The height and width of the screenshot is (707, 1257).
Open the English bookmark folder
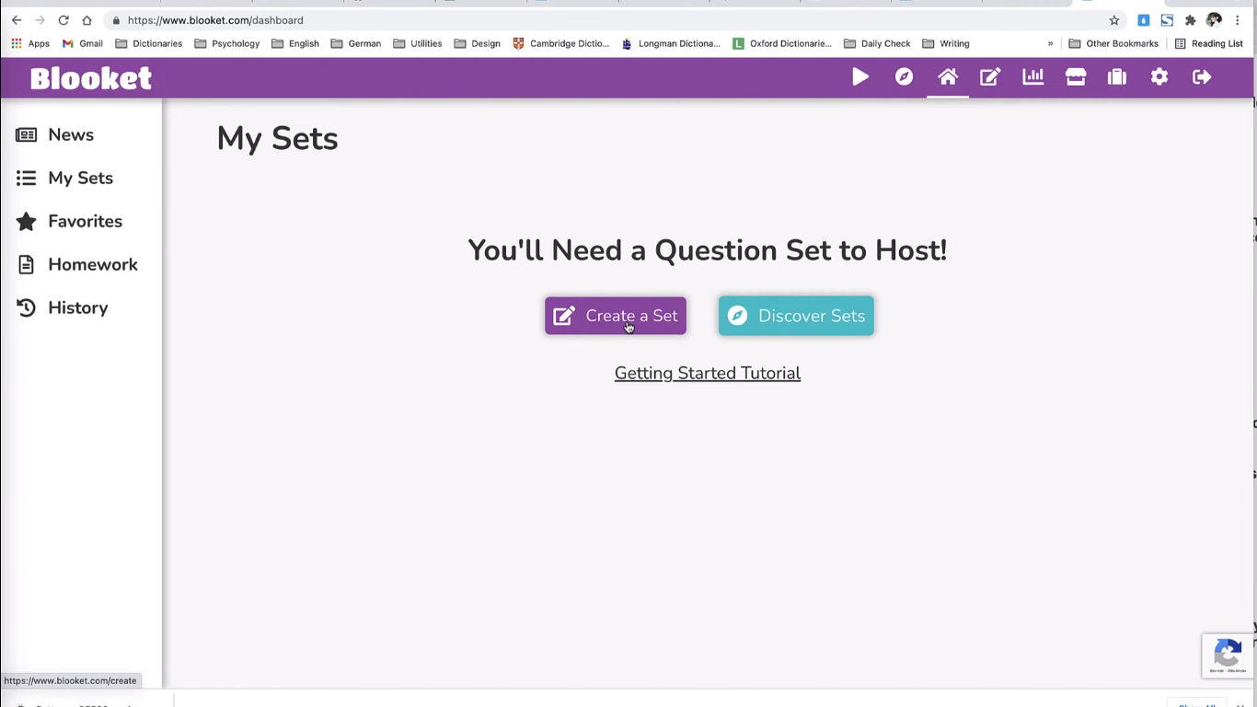click(x=295, y=43)
